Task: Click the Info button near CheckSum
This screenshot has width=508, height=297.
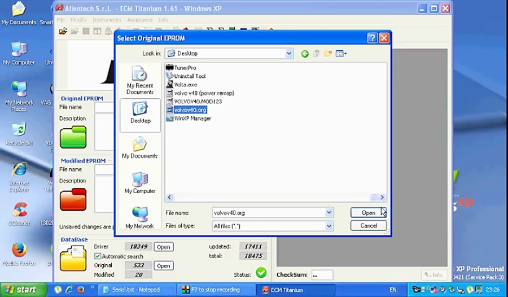Action: (434, 275)
